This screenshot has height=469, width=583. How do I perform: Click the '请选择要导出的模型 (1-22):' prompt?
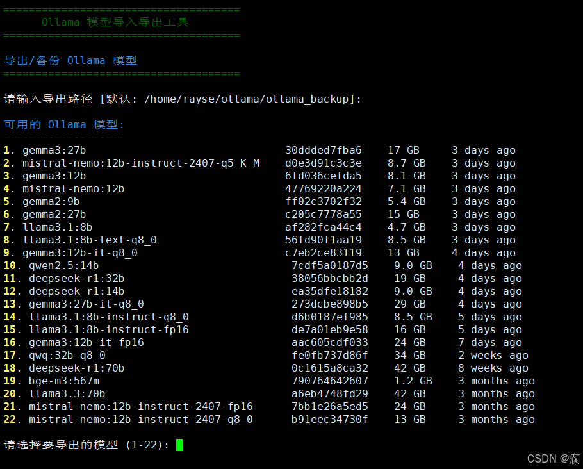coord(86,445)
